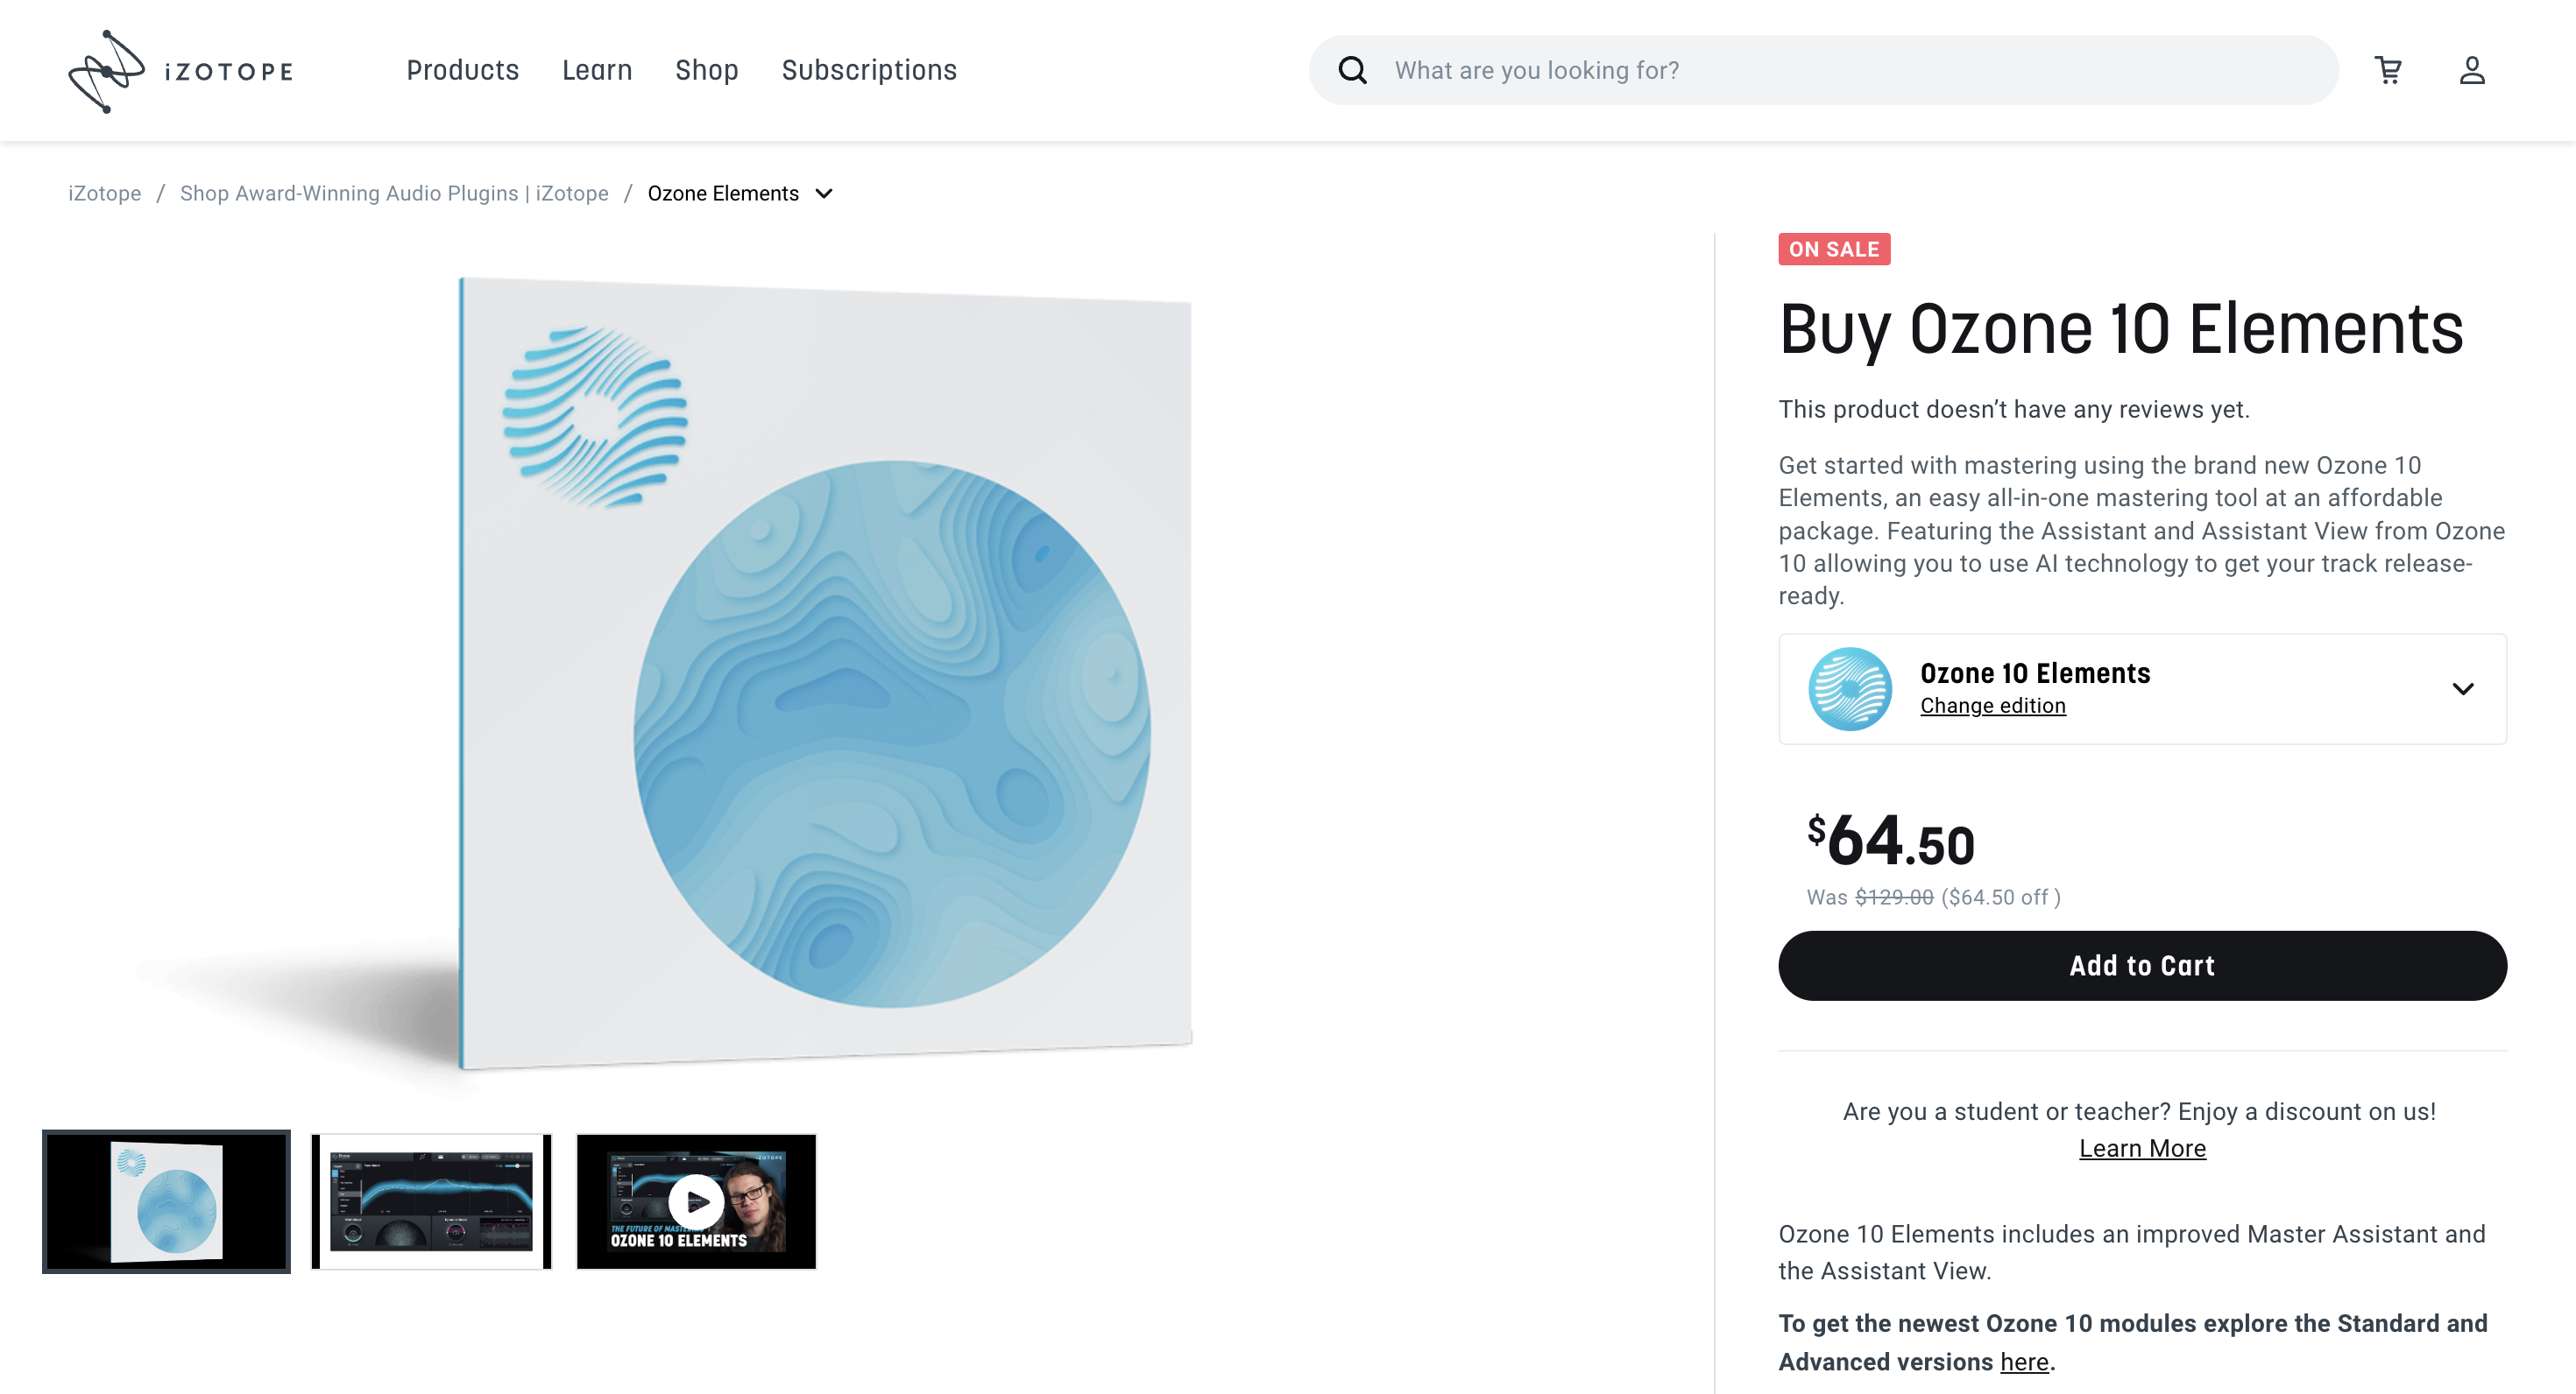Click the iZotope logo
Viewport: 2576px width, 1394px height.
[180, 71]
